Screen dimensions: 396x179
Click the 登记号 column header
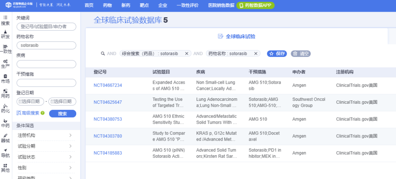pos(100,72)
